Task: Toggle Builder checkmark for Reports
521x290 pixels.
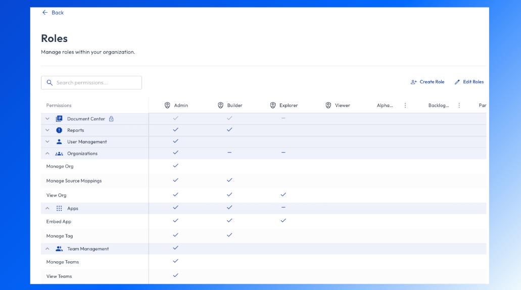Action: point(229,129)
